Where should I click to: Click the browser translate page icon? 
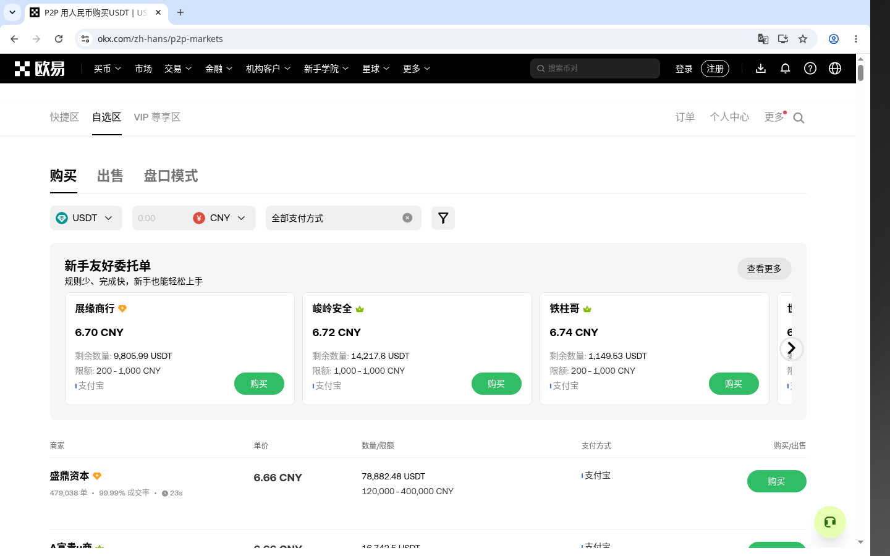763,39
